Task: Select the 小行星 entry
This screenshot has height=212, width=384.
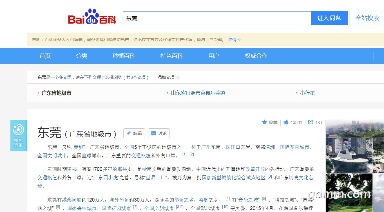Action: coord(307,93)
